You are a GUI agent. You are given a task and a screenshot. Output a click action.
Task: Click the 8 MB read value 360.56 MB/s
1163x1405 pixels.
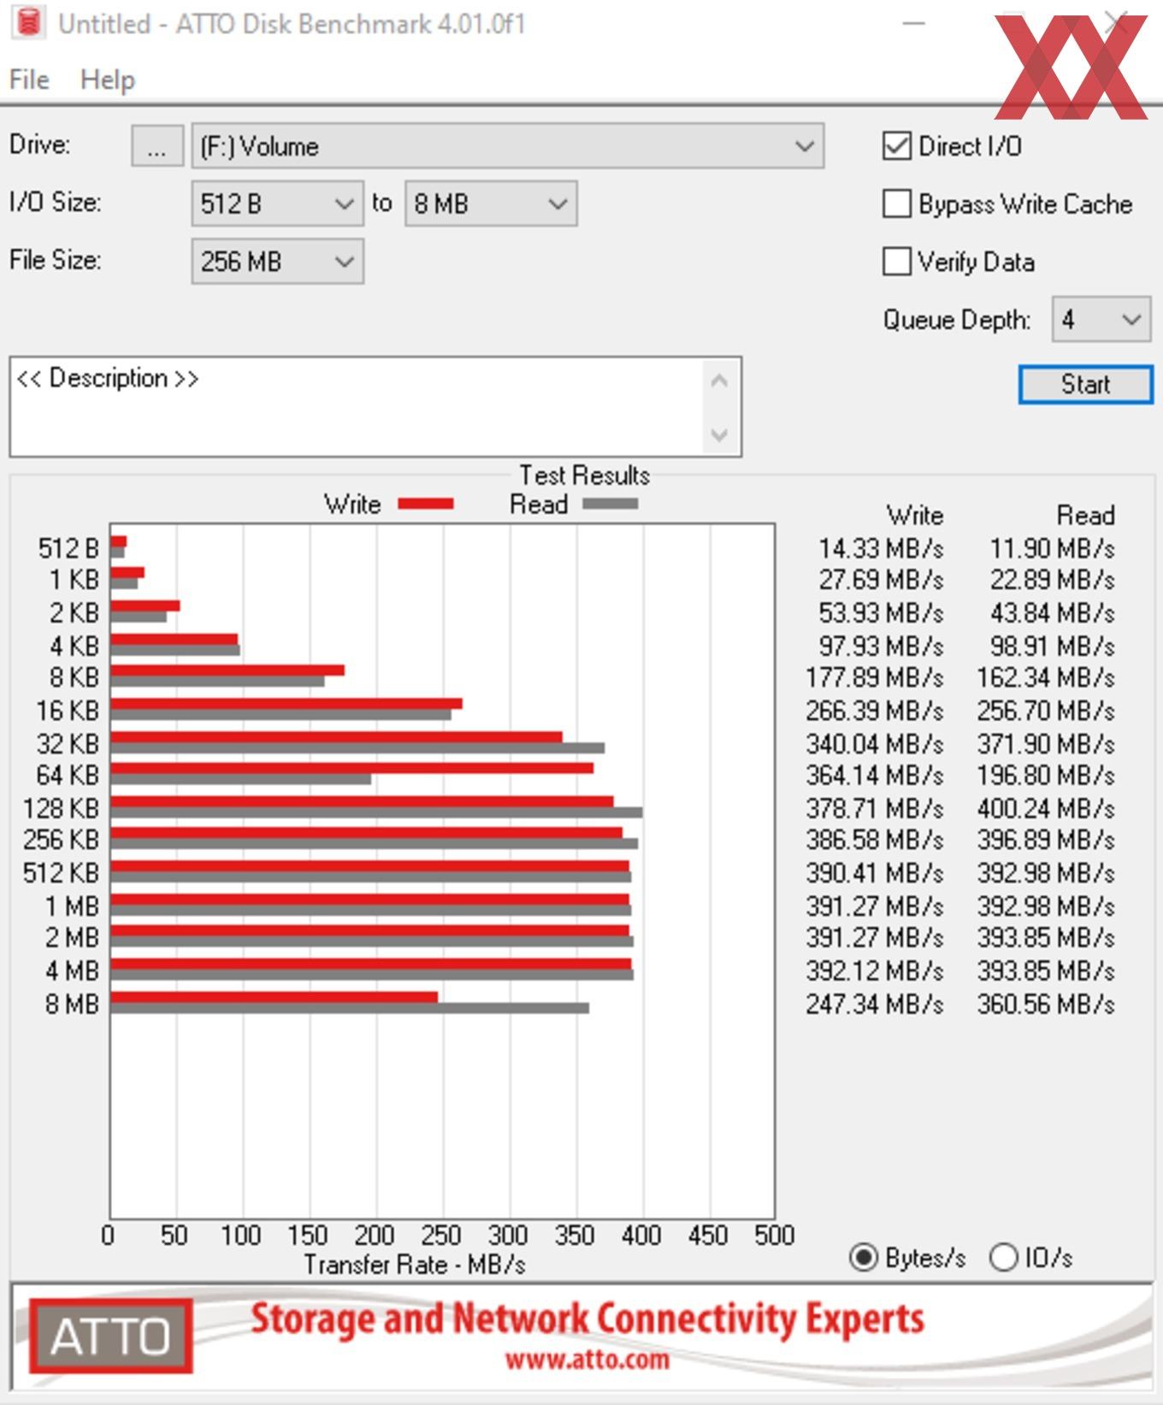pos(1046,1004)
